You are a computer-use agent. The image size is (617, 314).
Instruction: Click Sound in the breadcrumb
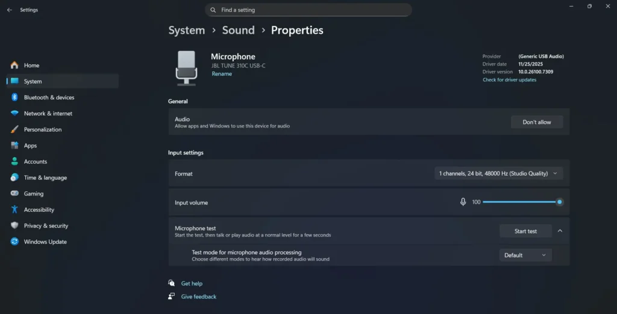click(239, 30)
